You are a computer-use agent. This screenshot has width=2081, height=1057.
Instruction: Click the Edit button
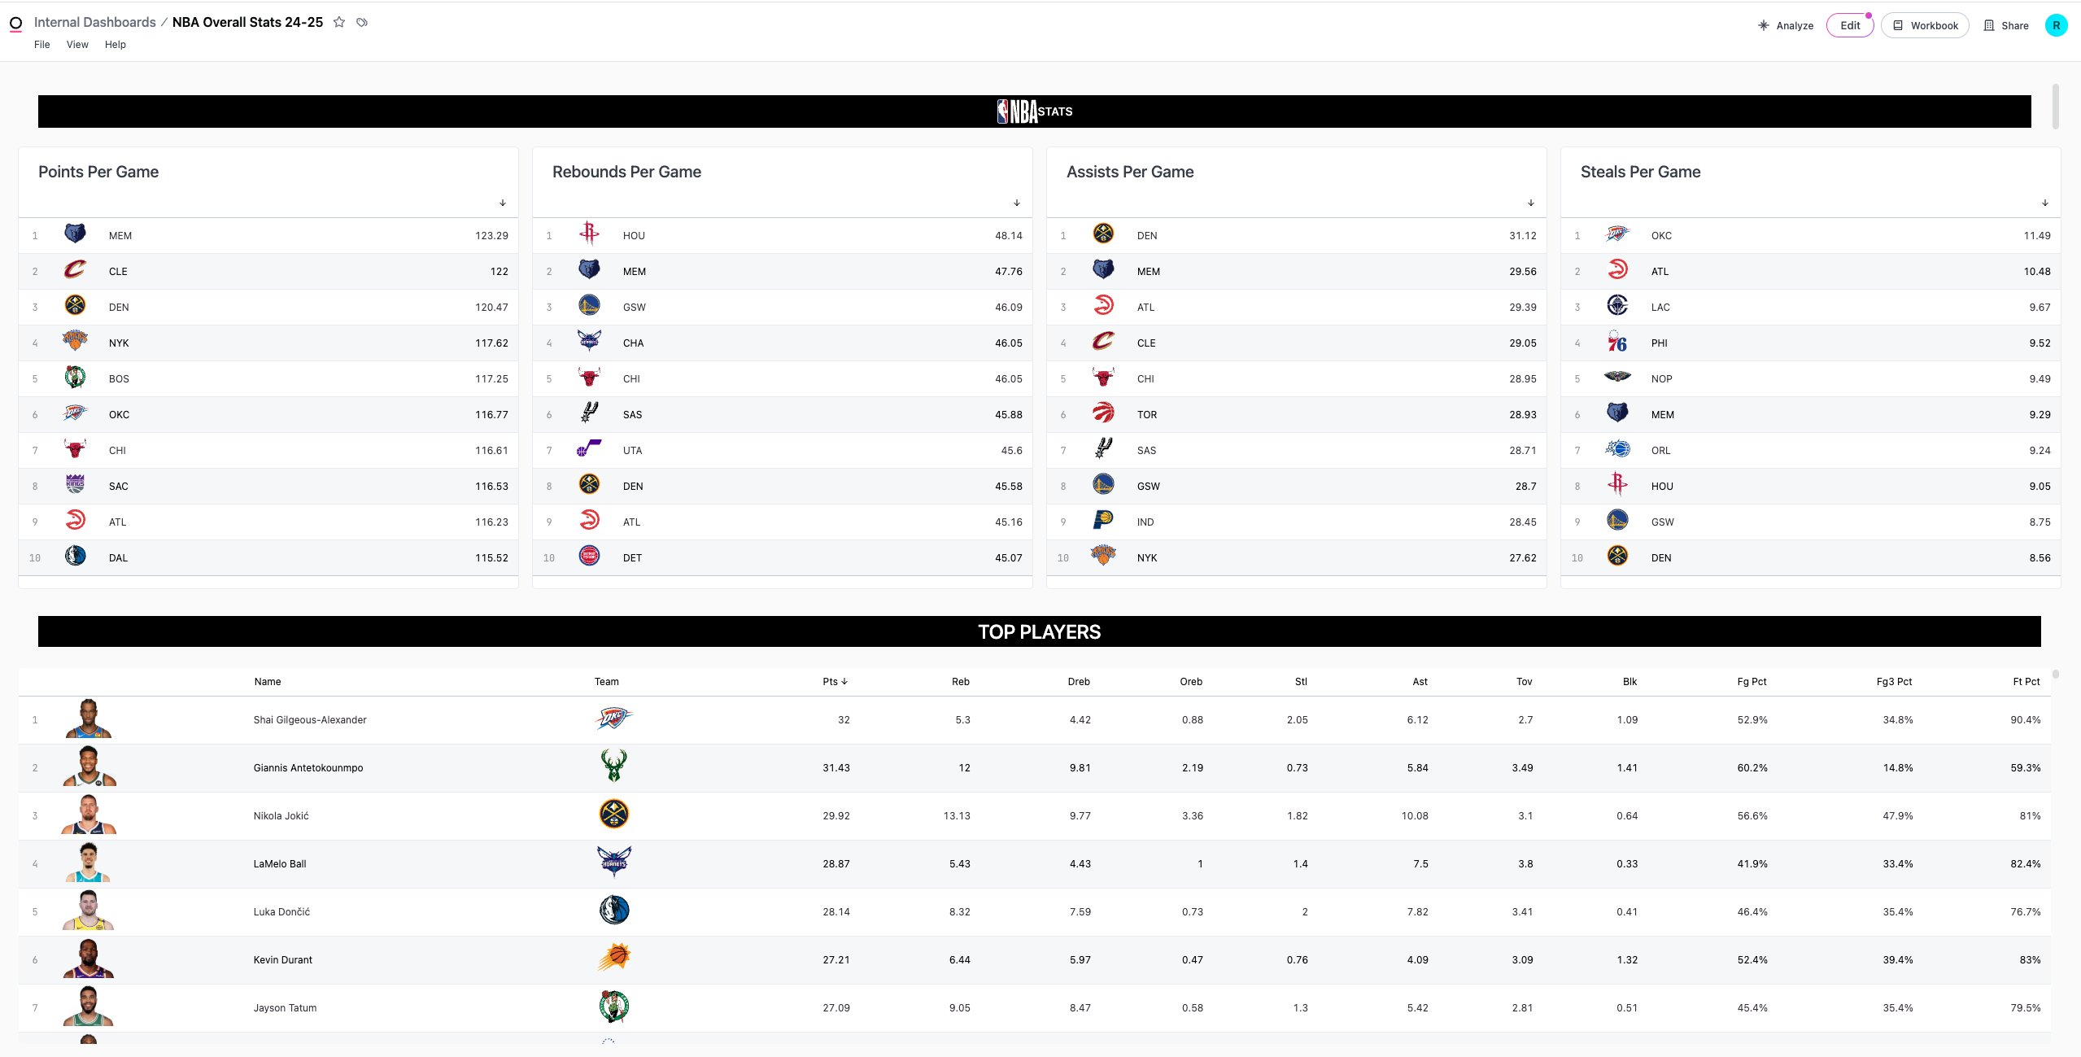pos(1850,25)
